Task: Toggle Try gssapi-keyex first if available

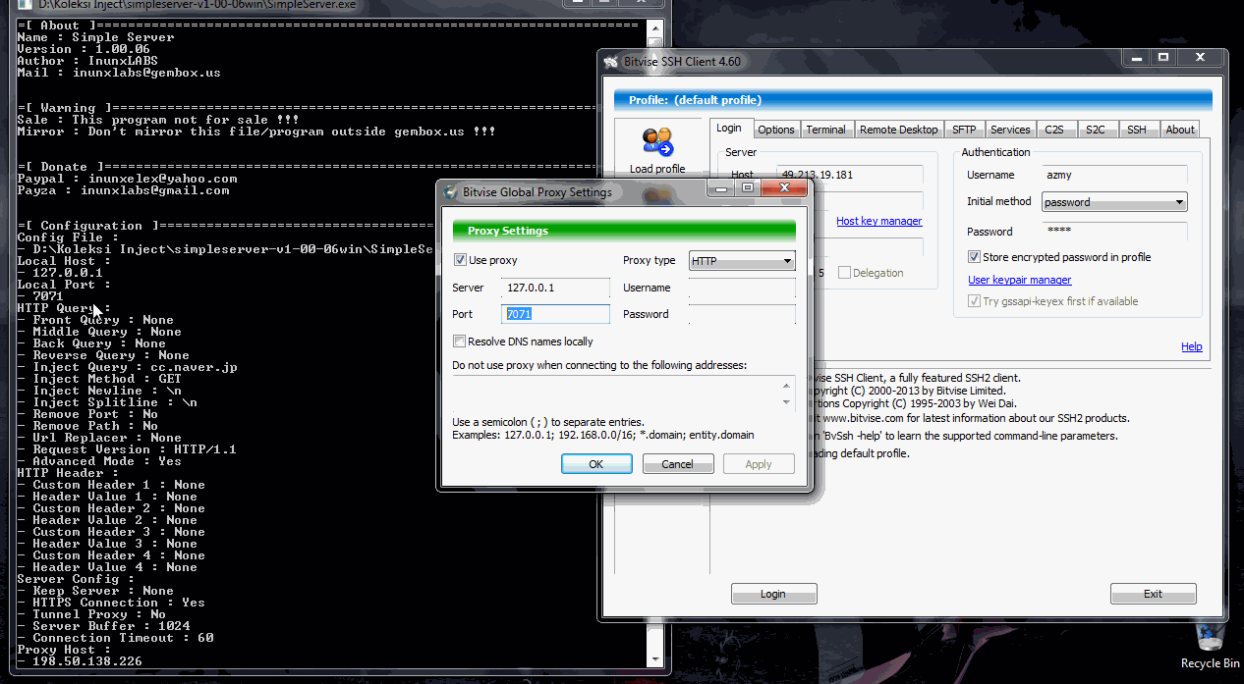Action: 974,301
